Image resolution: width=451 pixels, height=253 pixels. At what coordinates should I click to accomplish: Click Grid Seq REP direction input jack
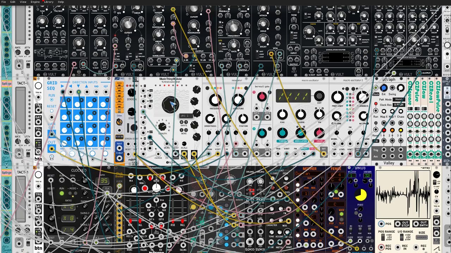point(106,92)
